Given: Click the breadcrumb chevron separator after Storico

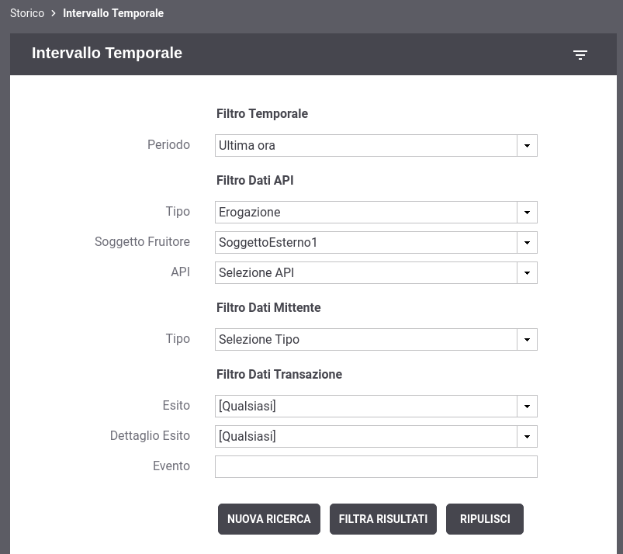Looking at the screenshot, I should tap(54, 13).
